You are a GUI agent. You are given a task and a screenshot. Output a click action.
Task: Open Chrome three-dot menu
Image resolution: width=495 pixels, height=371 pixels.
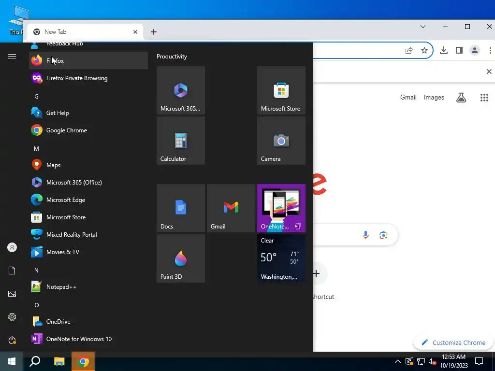pyautogui.click(x=490, y=50)
